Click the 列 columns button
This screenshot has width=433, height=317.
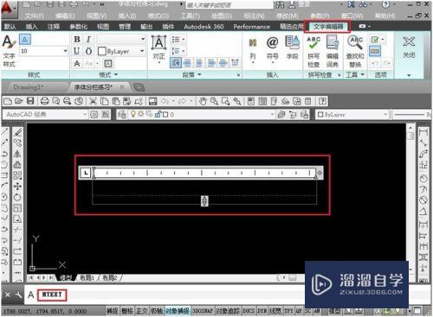coord(253,49)
